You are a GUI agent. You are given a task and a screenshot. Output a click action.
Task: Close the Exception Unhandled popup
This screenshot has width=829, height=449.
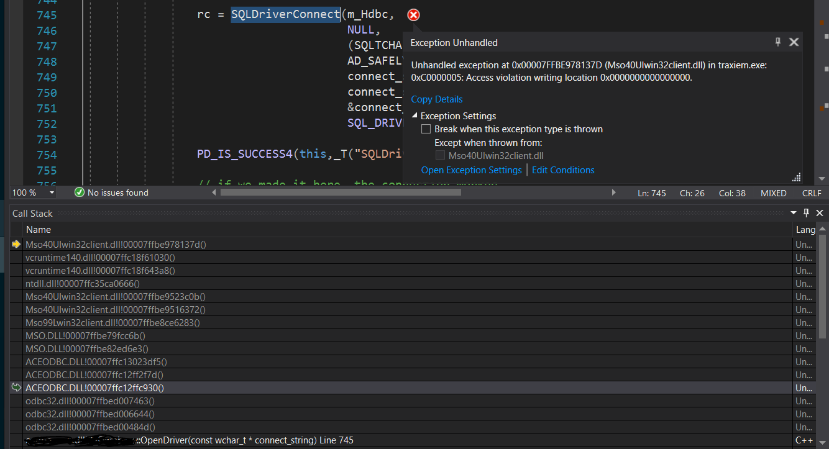(794, 42)
